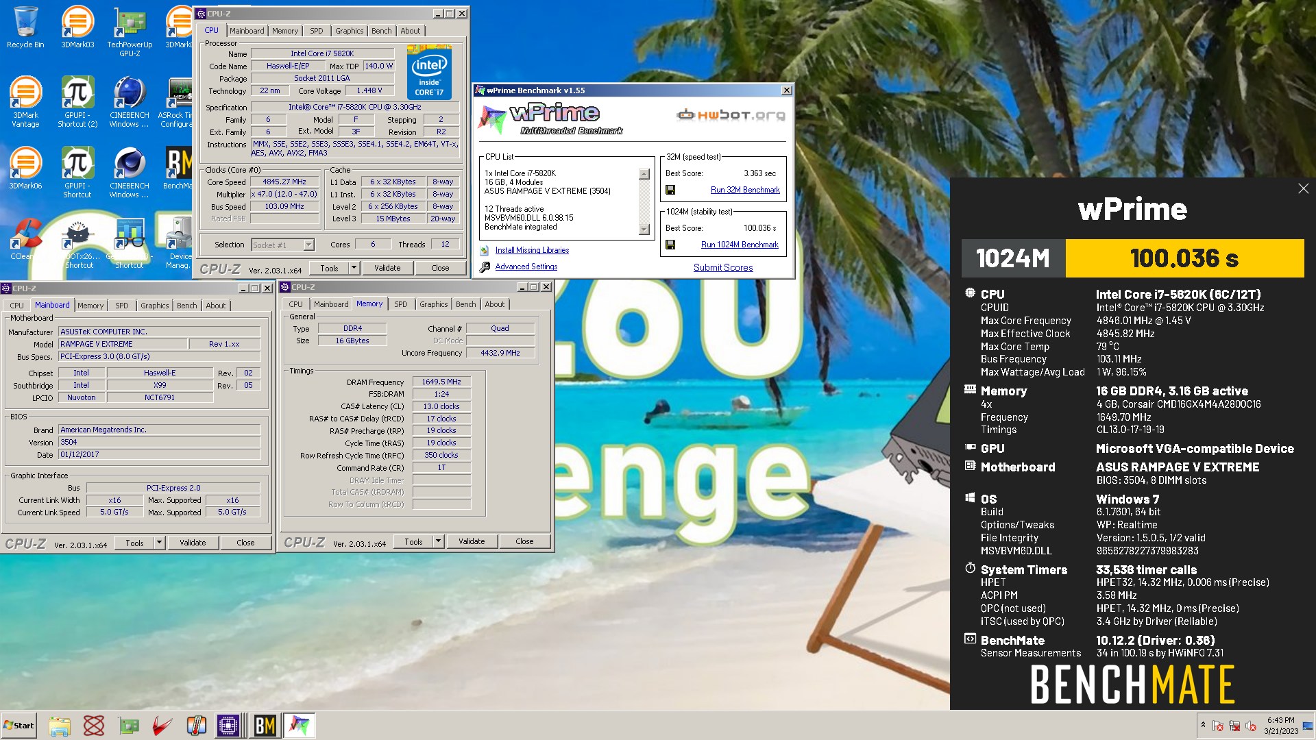Click Tools button in top CPU-Z window
The image size is (1316, 740).
click(329, 268)
